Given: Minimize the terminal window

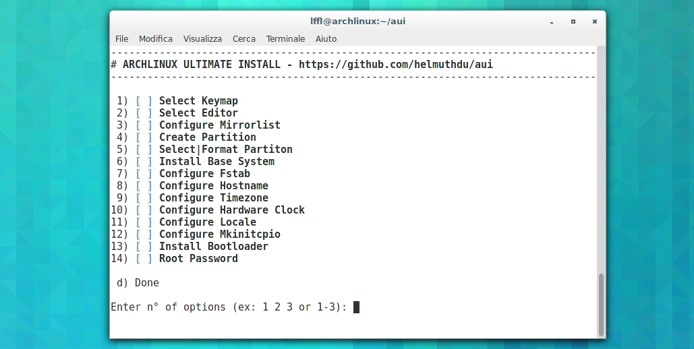Looking at the screenshot, I should (552, 22).
